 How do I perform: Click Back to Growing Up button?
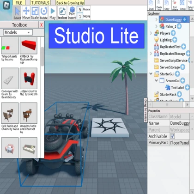(x=70, y=3)
